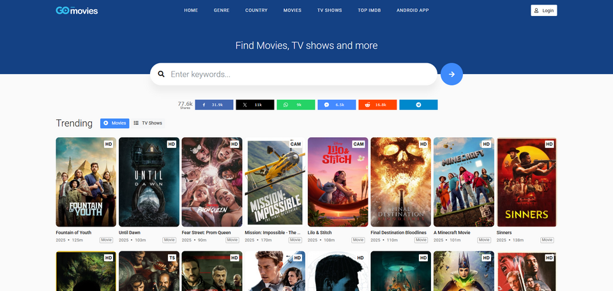This screenshot has width=613, height=291.
Task: Click the HD badge on Until Dawn
Action: pos(171,144)
